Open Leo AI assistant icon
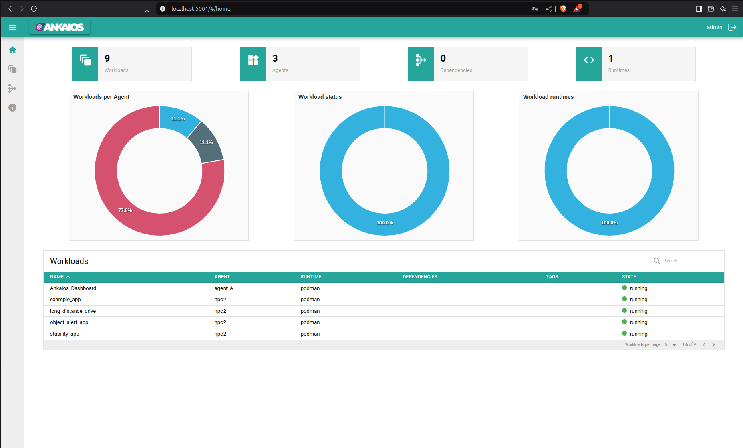The width and height of the screenshot is (743, 448). 723,9
